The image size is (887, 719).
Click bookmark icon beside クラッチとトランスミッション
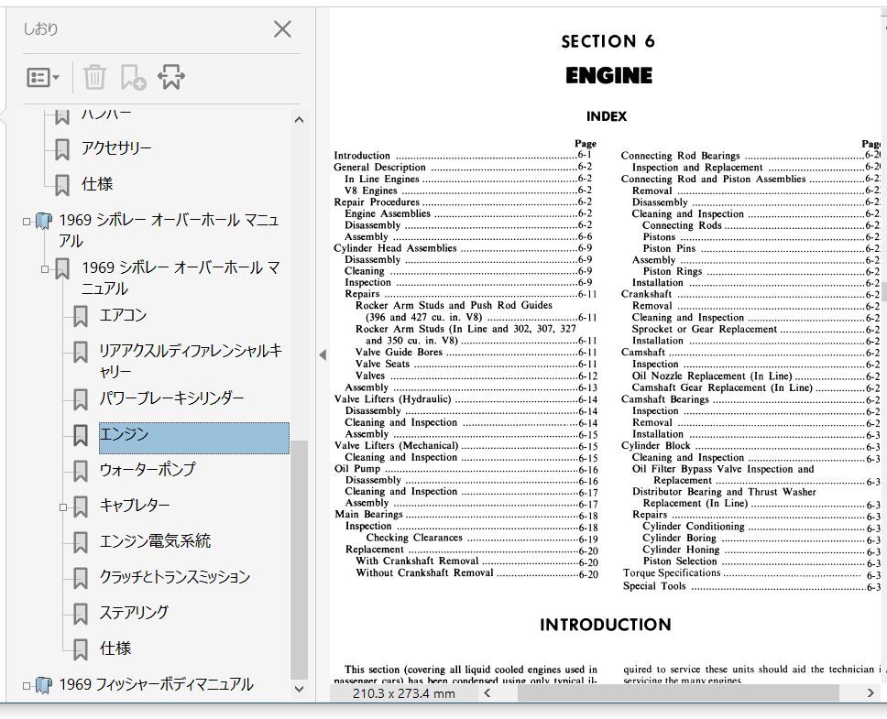click(x=81, y=578)
